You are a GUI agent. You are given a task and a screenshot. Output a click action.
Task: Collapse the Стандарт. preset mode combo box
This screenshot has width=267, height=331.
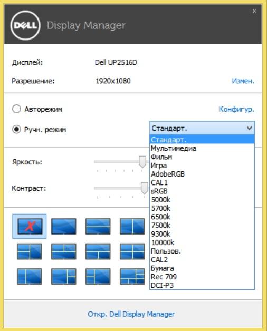(x=202, y=128)
